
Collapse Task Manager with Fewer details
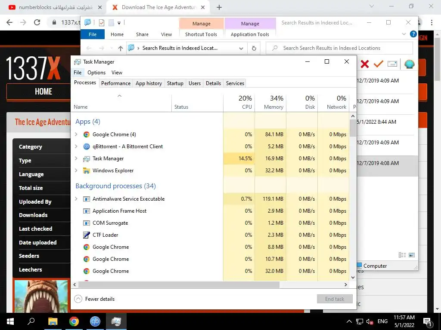point(94,299)
